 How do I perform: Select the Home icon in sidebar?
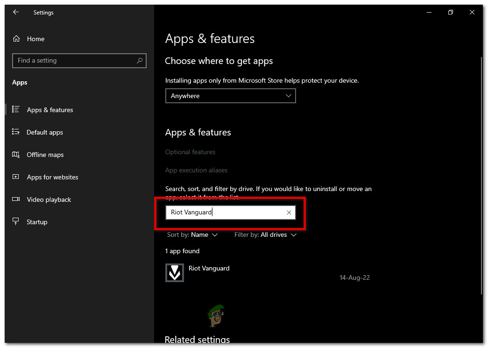click(15, 39)
